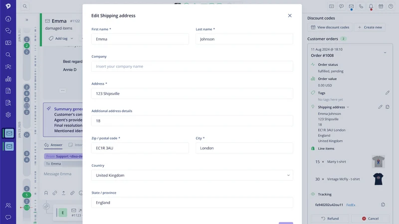This screenshot has width=399, height=224.
Task: Edit the Address field with 123 Shipsville
Action: click(192, 94)
